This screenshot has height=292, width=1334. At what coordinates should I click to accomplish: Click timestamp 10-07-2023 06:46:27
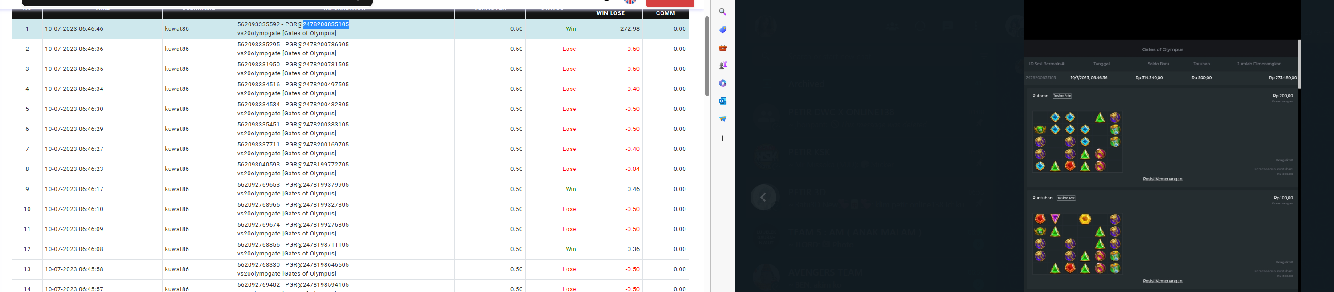74,149
